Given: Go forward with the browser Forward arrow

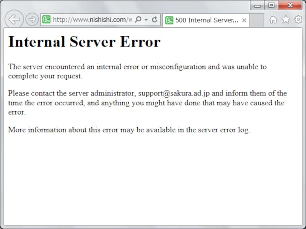Looking at the screenshot, I should point(32,19).
